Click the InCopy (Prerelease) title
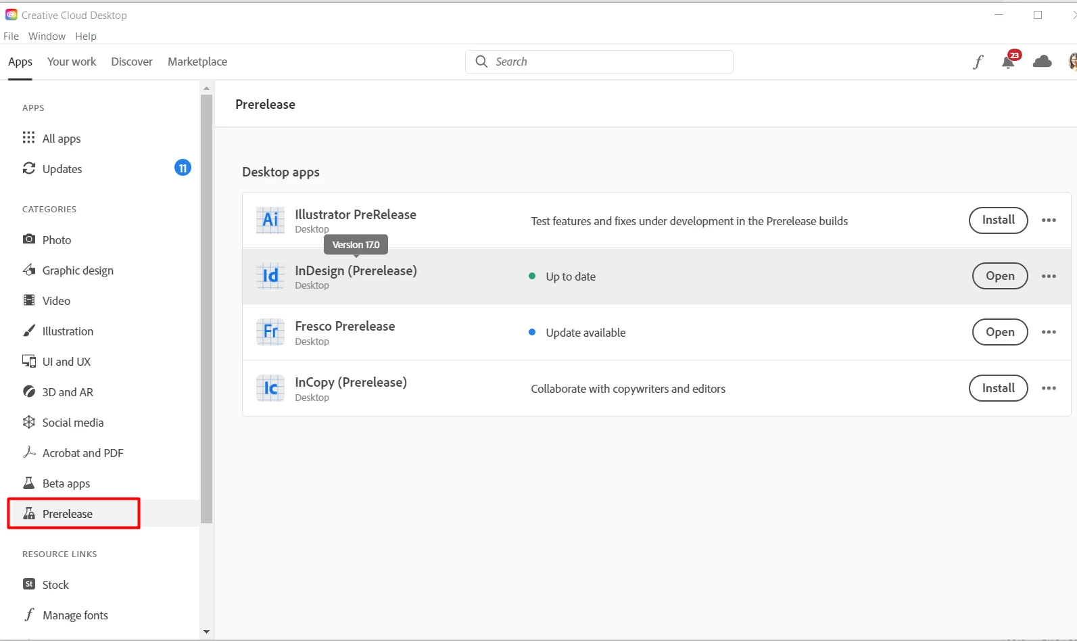Image resolution: width=1077 pixels, height=641 pixels. point(351,382)
